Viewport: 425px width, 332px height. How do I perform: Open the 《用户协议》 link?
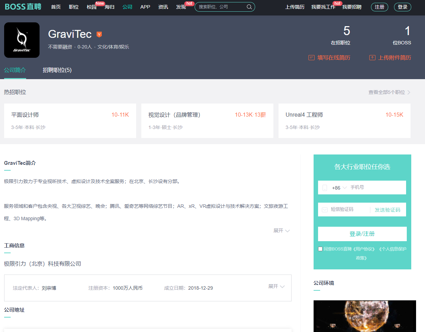(364, 249)
